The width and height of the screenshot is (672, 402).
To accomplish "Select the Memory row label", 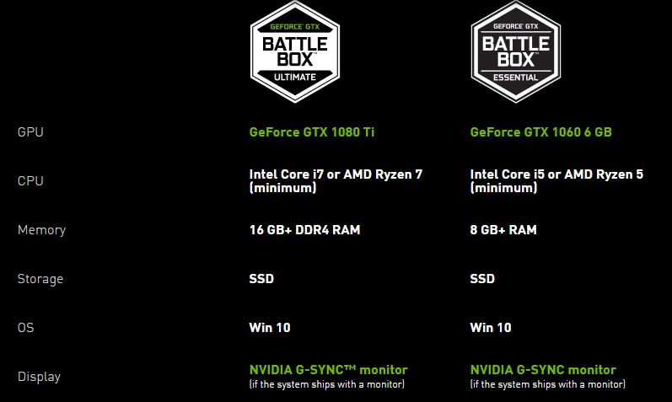I will coord(41,230).
